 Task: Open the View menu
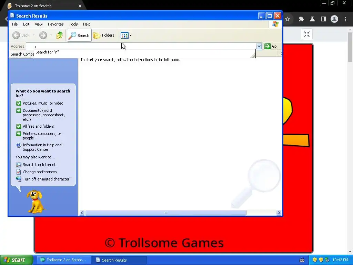pyautogui.click(x=39, y=24)
